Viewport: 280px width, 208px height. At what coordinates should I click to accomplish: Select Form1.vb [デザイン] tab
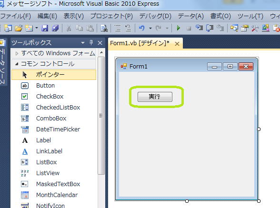click(140, 43)
